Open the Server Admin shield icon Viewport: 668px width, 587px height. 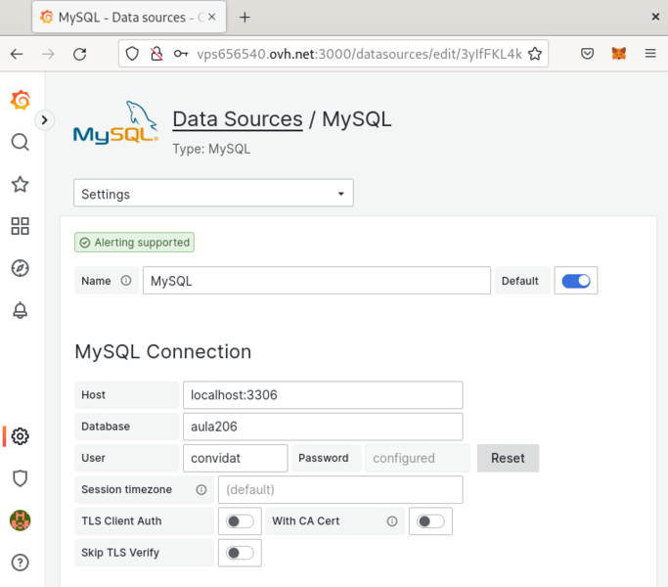[20, 478]
